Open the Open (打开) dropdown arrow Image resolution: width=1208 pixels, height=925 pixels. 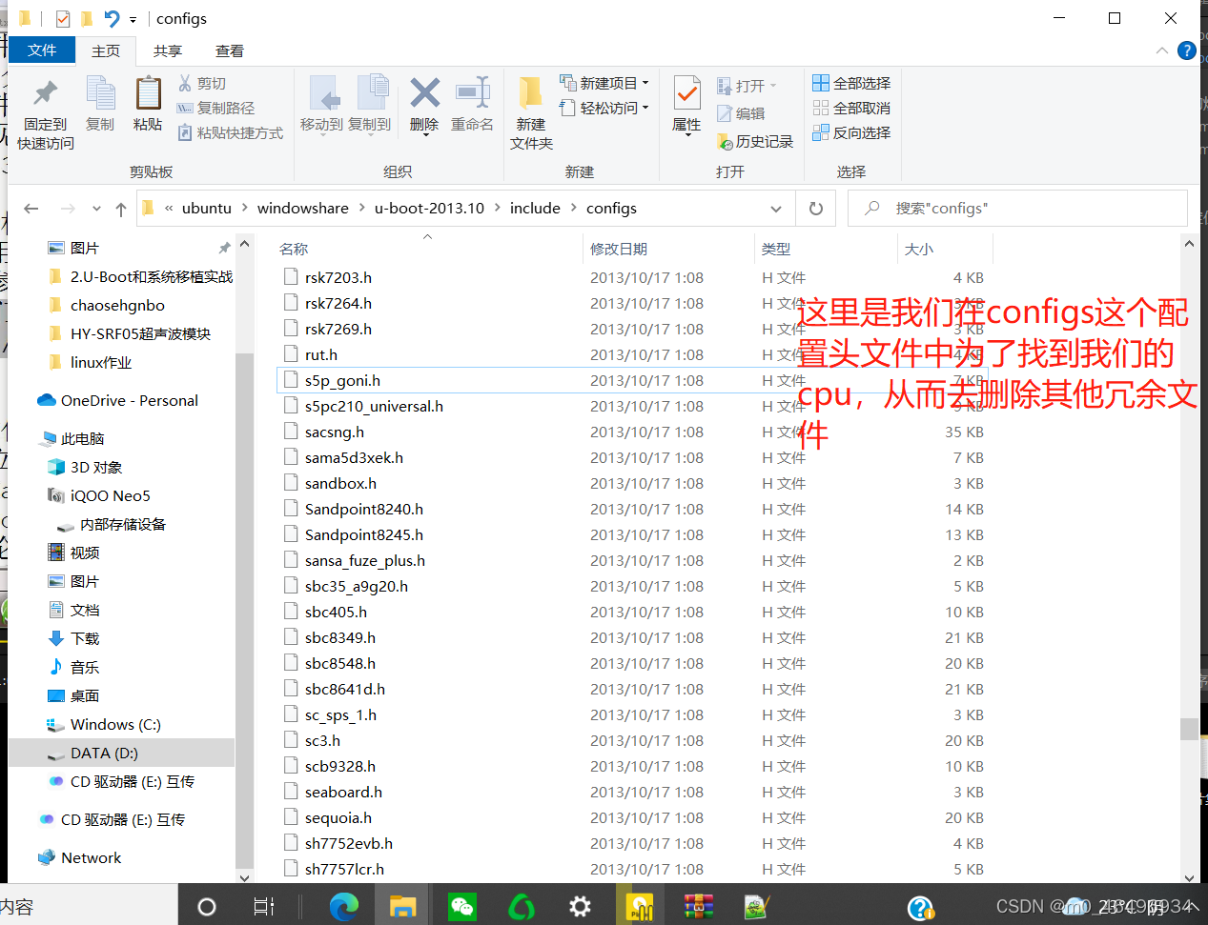773,86
